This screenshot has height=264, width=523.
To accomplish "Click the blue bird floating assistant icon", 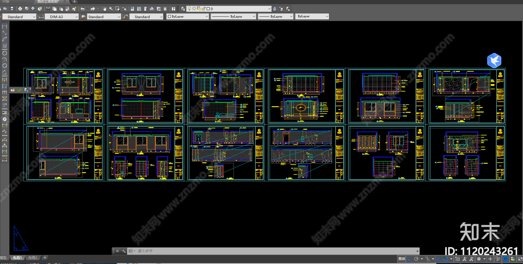I will click(494, 61).
